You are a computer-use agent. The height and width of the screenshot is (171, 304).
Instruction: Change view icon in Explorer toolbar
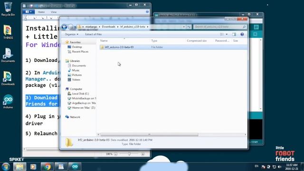[222, 34]
